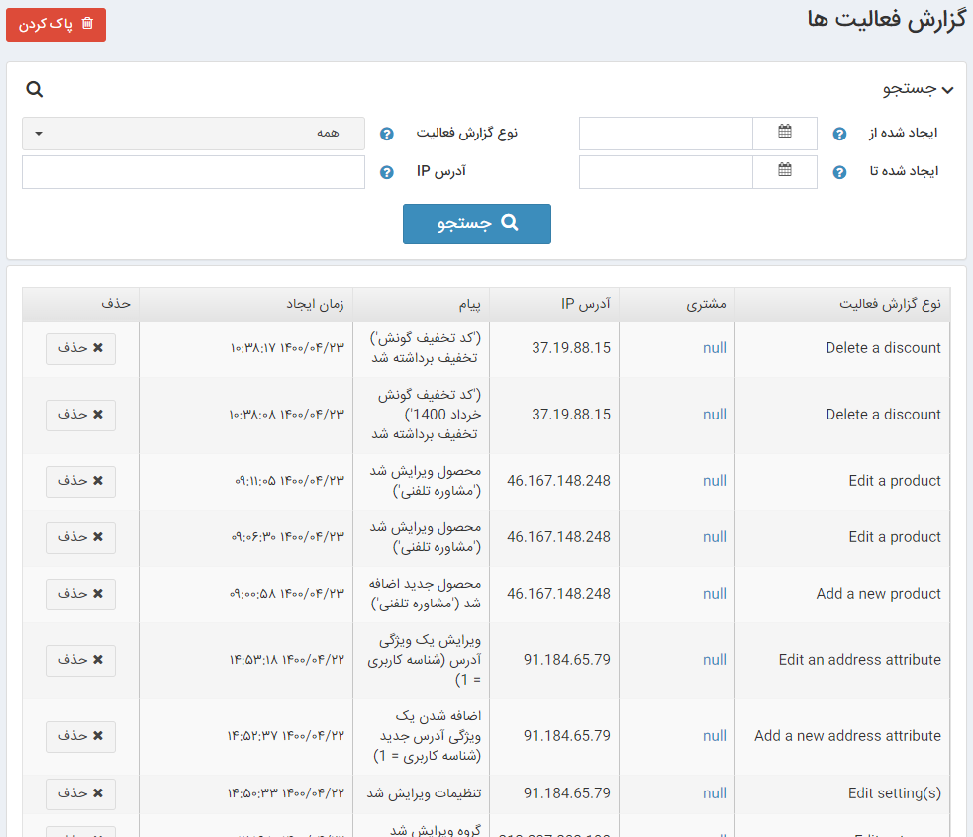Focus the 'ایجاد شده تا' date field
The width and height of the screenshot is (973, 837).
click(665, 172)
